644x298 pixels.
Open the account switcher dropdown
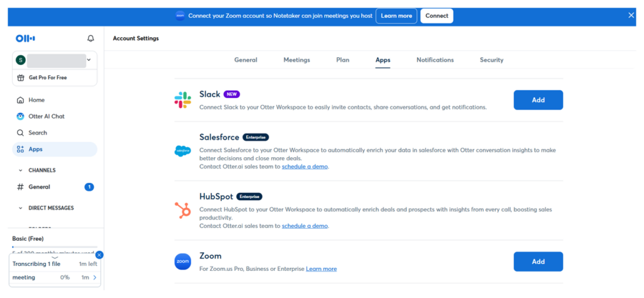[89, 60]
